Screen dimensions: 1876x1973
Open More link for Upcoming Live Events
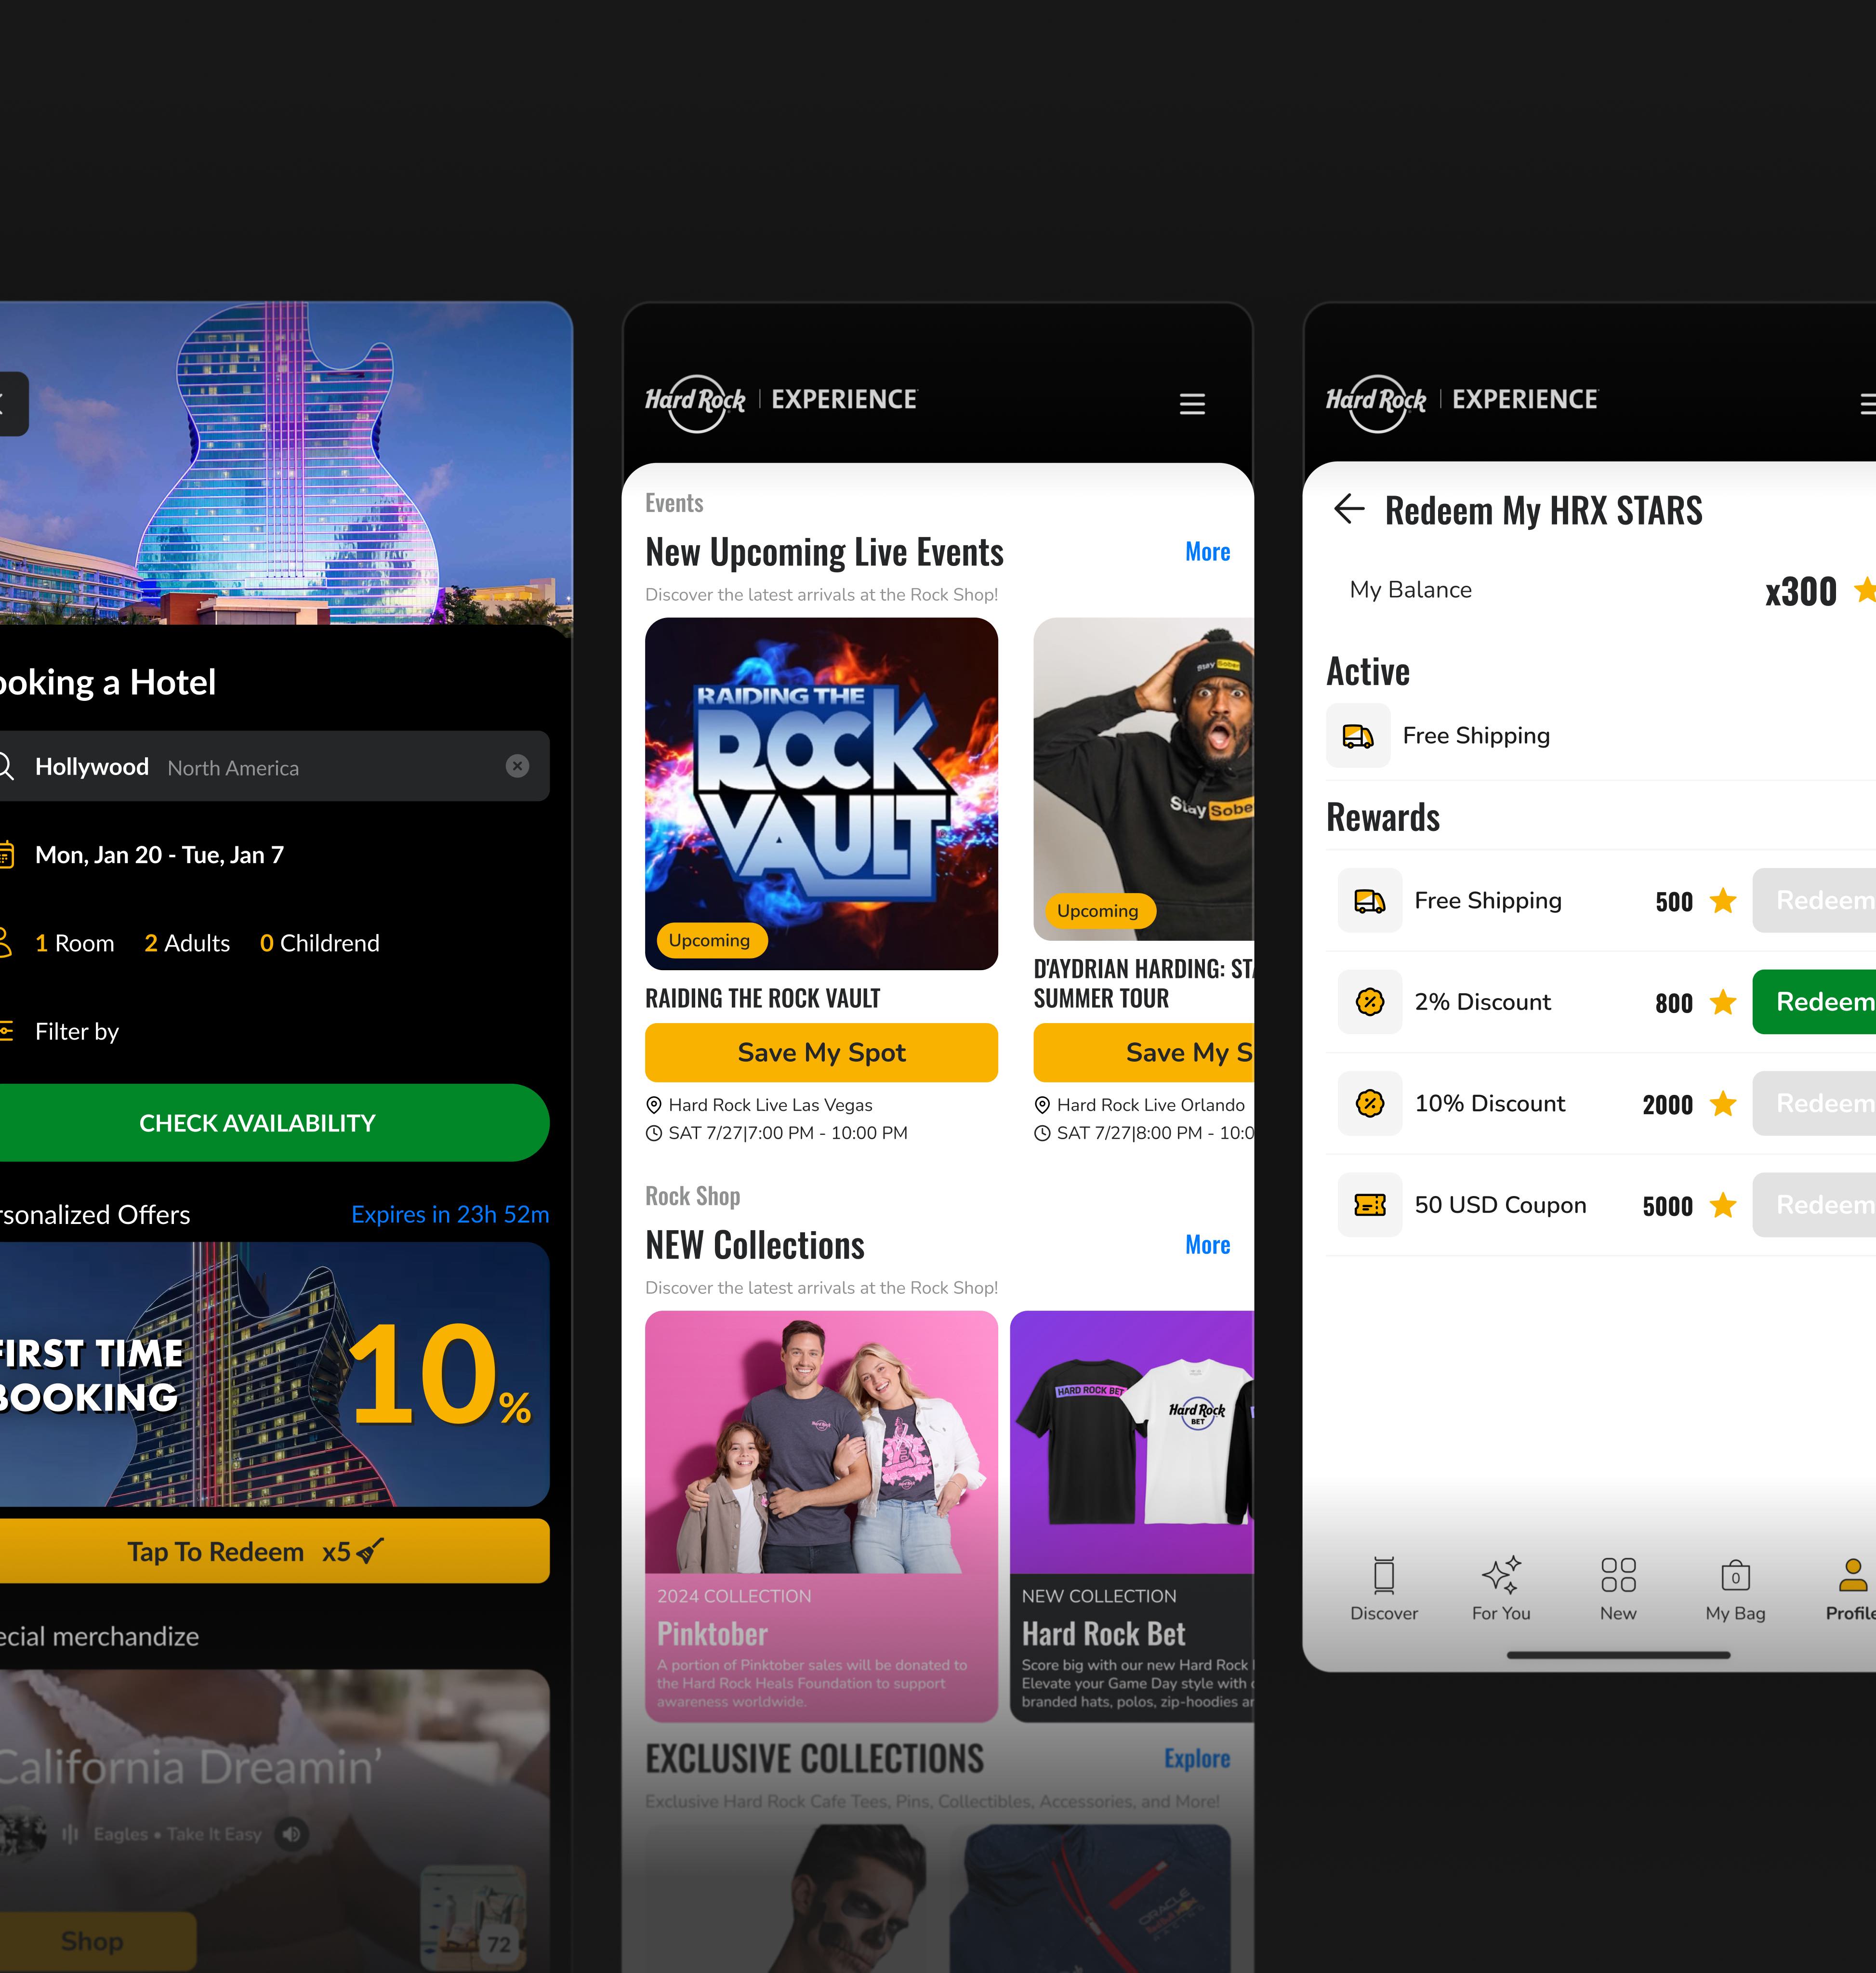point(1207,552)
